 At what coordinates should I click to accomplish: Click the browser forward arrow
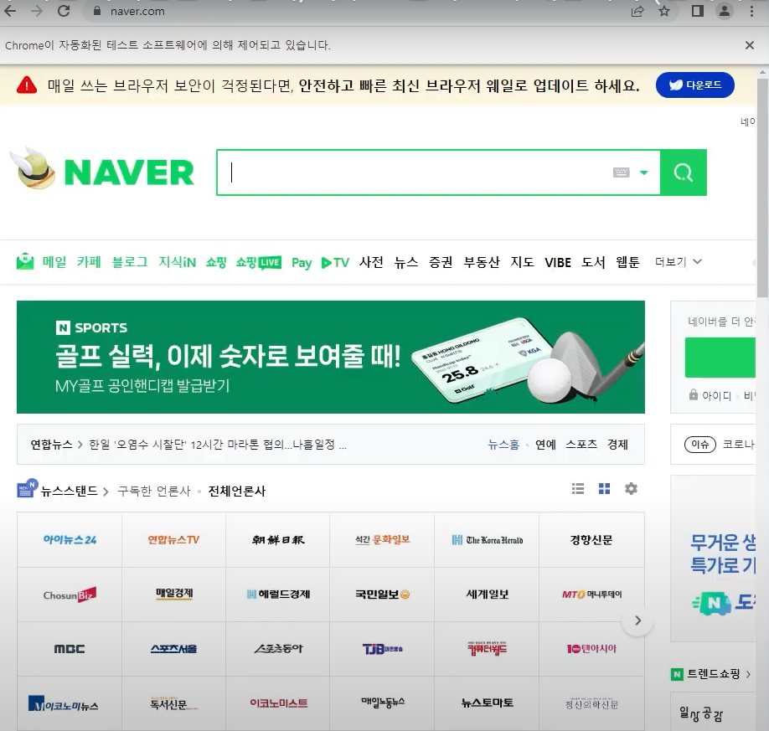click(37, 11)
